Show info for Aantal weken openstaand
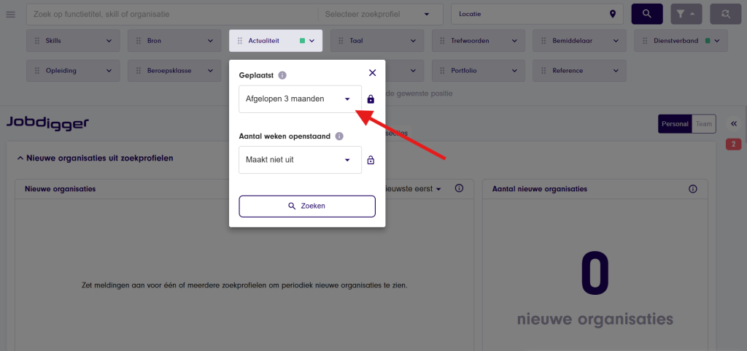Image resolution: width=747 pixels, height=351 pixels. pos(339,136)
